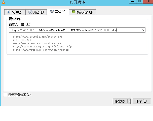Select the 网络(N) network tab
This screenshot has height=121, width=153.
58,12
